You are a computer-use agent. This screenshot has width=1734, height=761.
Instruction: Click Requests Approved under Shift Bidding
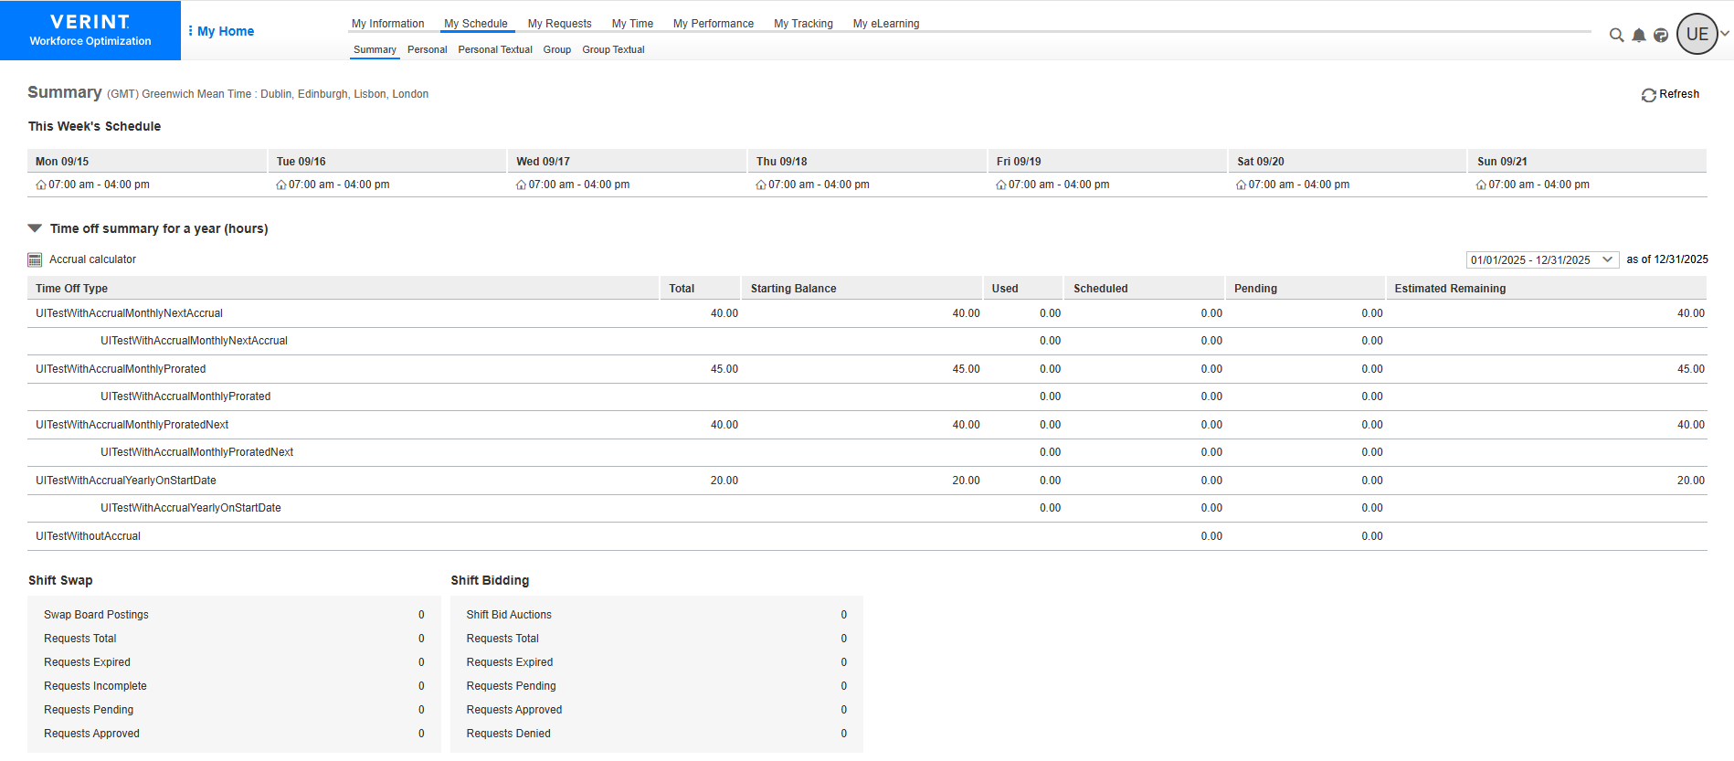pos(513,710)
